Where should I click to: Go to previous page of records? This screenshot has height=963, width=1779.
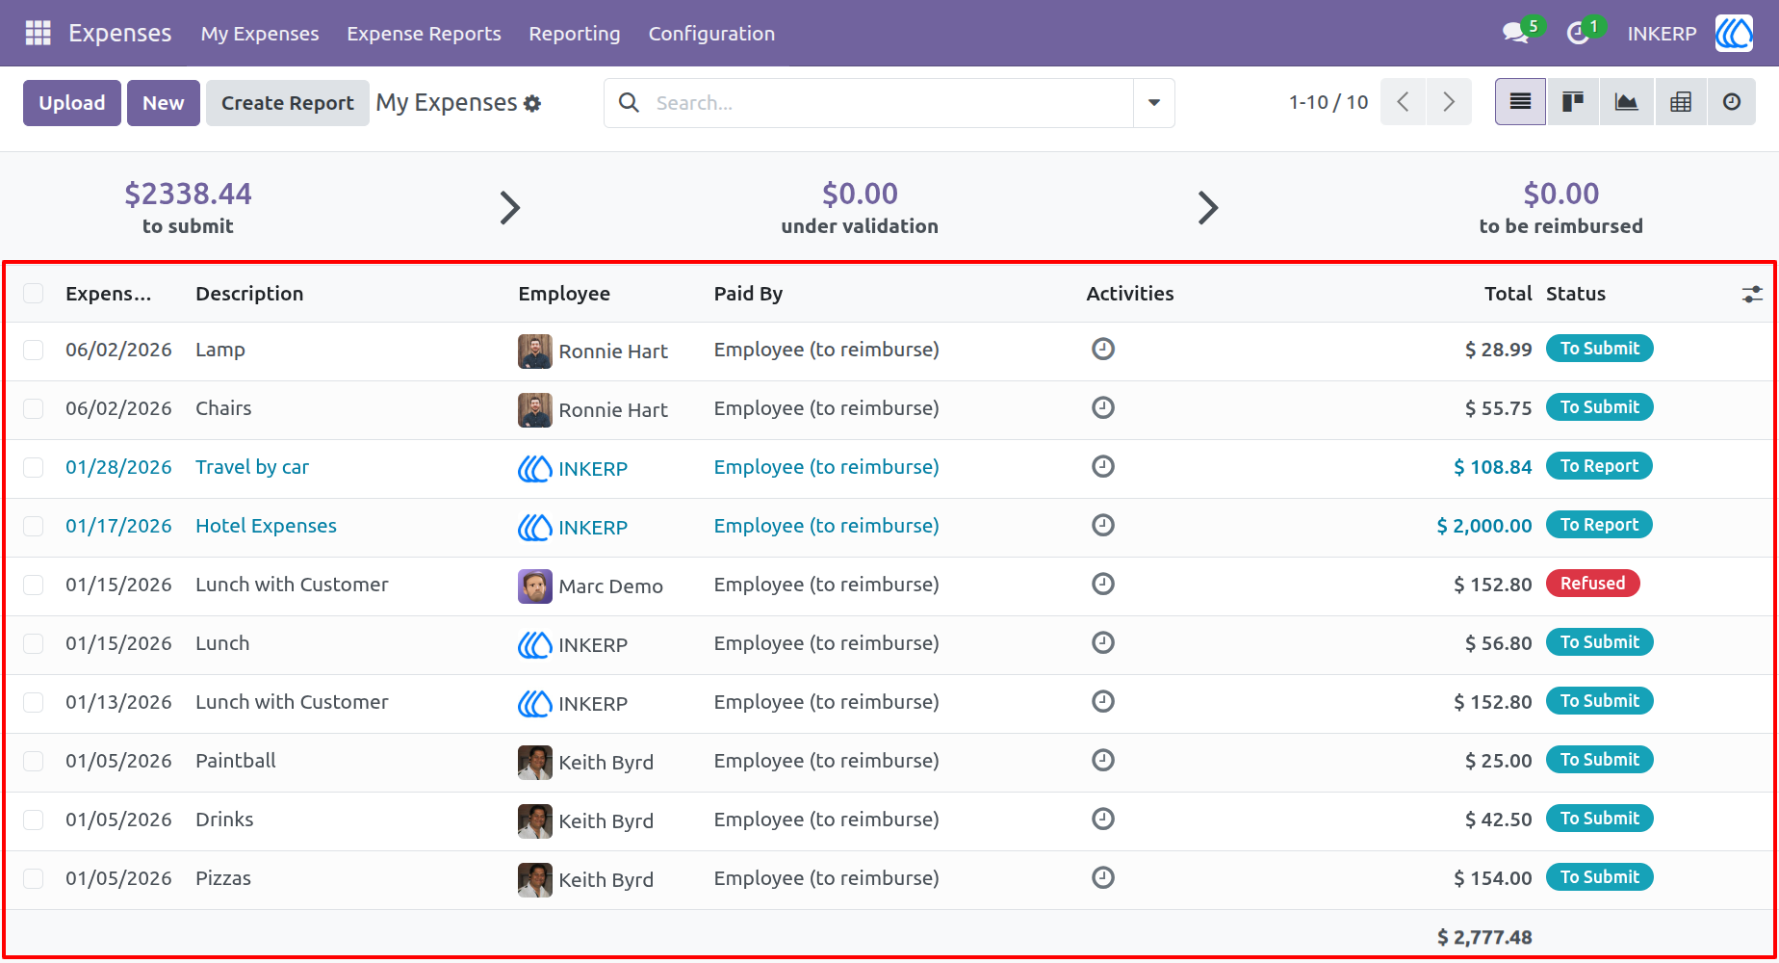[1404, 102]
